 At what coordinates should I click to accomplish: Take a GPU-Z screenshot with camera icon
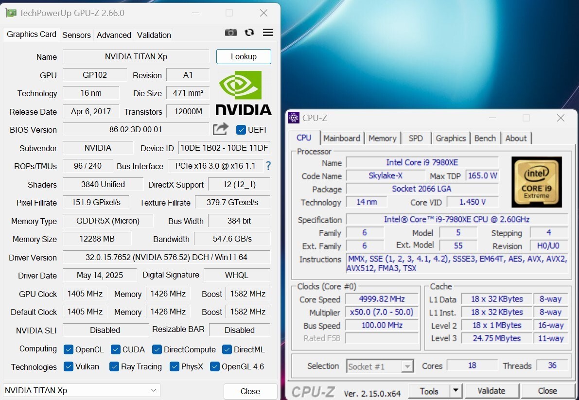coord(231,33)
